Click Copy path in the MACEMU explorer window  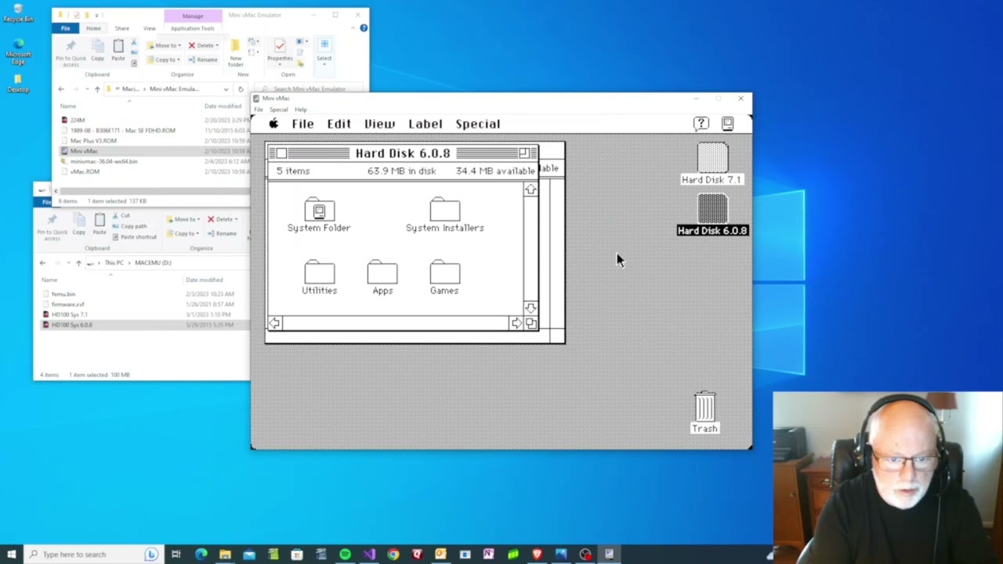pos(129,226)
